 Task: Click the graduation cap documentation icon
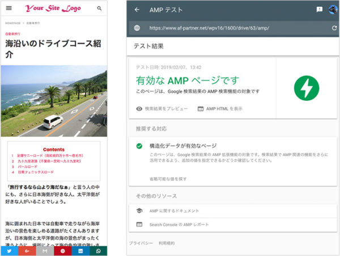[x=139, y=211]
